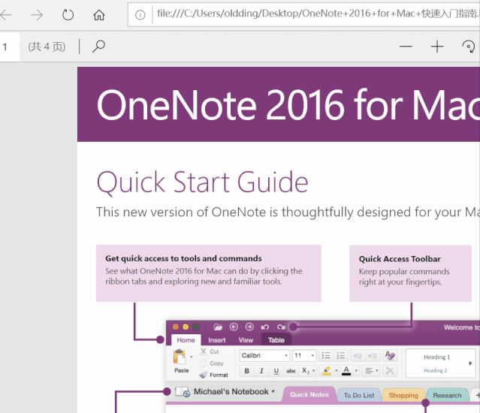
Task: Click the 'Quick Start Guide' heading
Action: (202, 182)
